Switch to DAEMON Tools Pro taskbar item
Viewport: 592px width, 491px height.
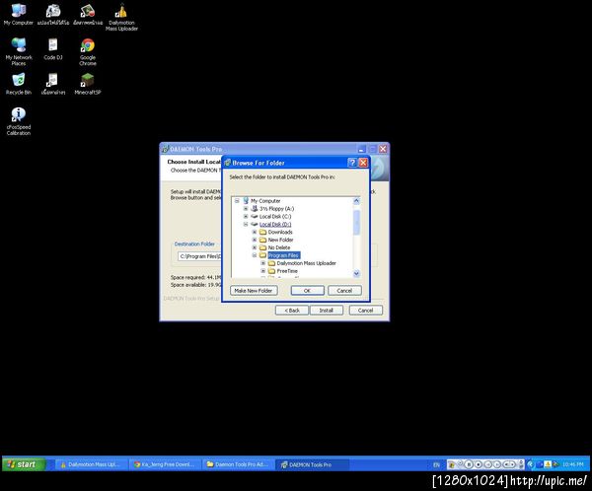pyautogui.click(x=312, y=464)
